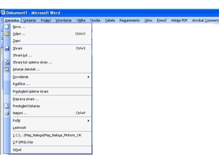Click the floppy disk icon beside Shrani
Viewport: 219px width, 164px height.
pyautogui.click(x=7, y=48)
